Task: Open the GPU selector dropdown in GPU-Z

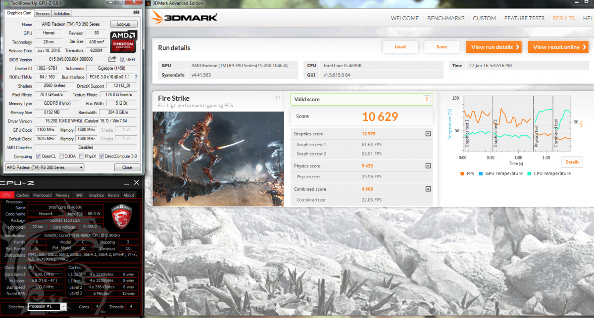Action: point(44,167)
